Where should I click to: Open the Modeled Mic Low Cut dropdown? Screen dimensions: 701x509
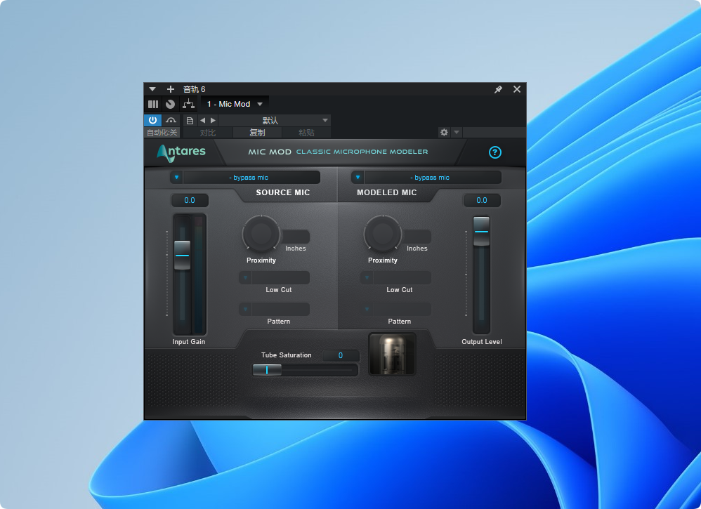[395, 277]
